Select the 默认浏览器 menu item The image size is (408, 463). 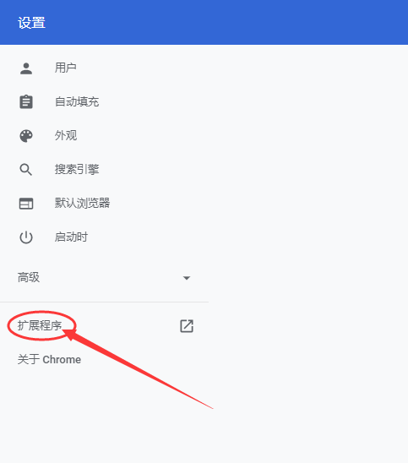(104, 204)
